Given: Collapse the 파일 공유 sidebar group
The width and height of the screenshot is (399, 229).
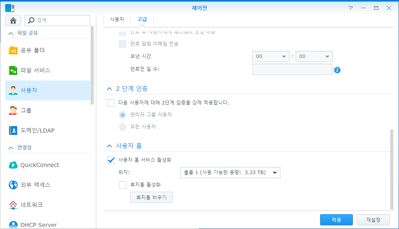Looking at the screenshot, I should [x=11, y=33].
